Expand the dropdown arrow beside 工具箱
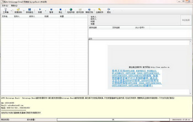193x122 pixels. point(11,11)
